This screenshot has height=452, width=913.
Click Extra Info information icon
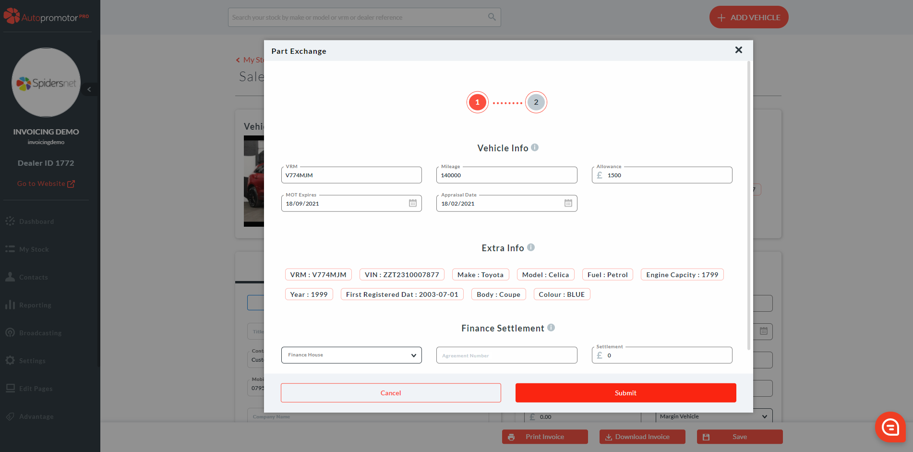click(x=531, y=247)
